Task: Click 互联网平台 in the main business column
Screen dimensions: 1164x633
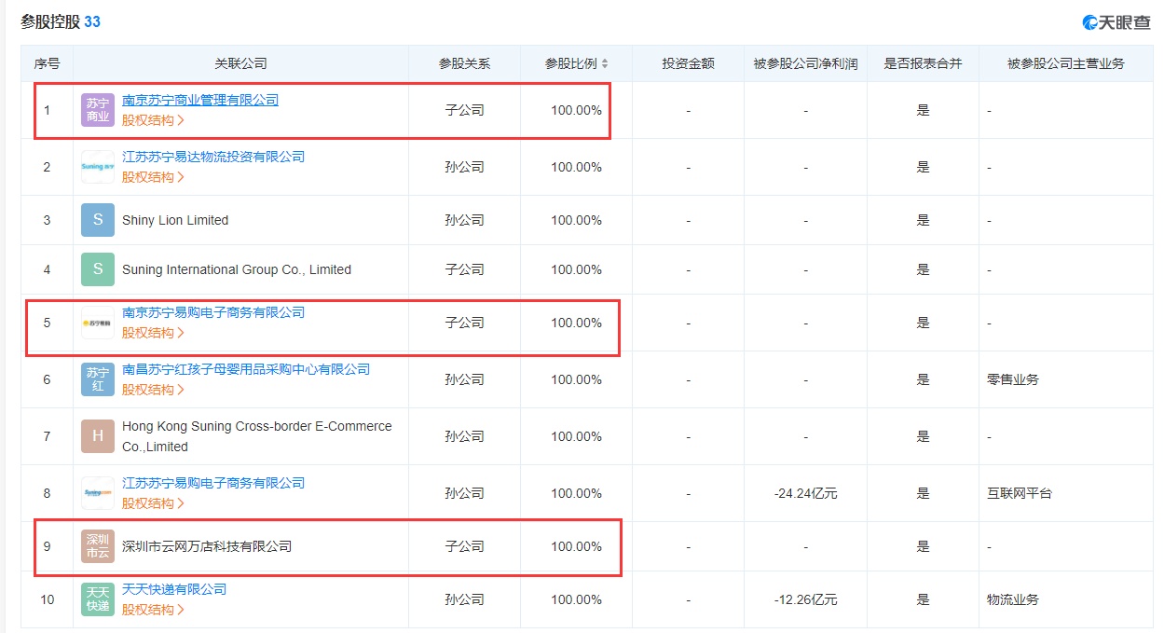Action: (x=1020, y=493)
